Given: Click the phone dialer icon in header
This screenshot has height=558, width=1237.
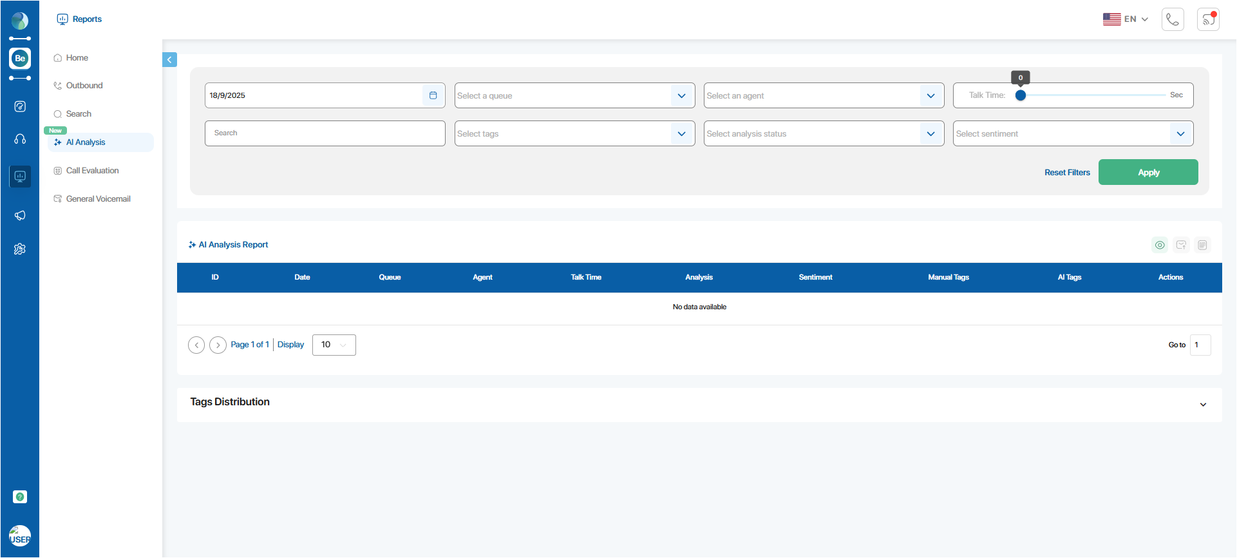Looking at the screenshot, I should pos(1173,19).
